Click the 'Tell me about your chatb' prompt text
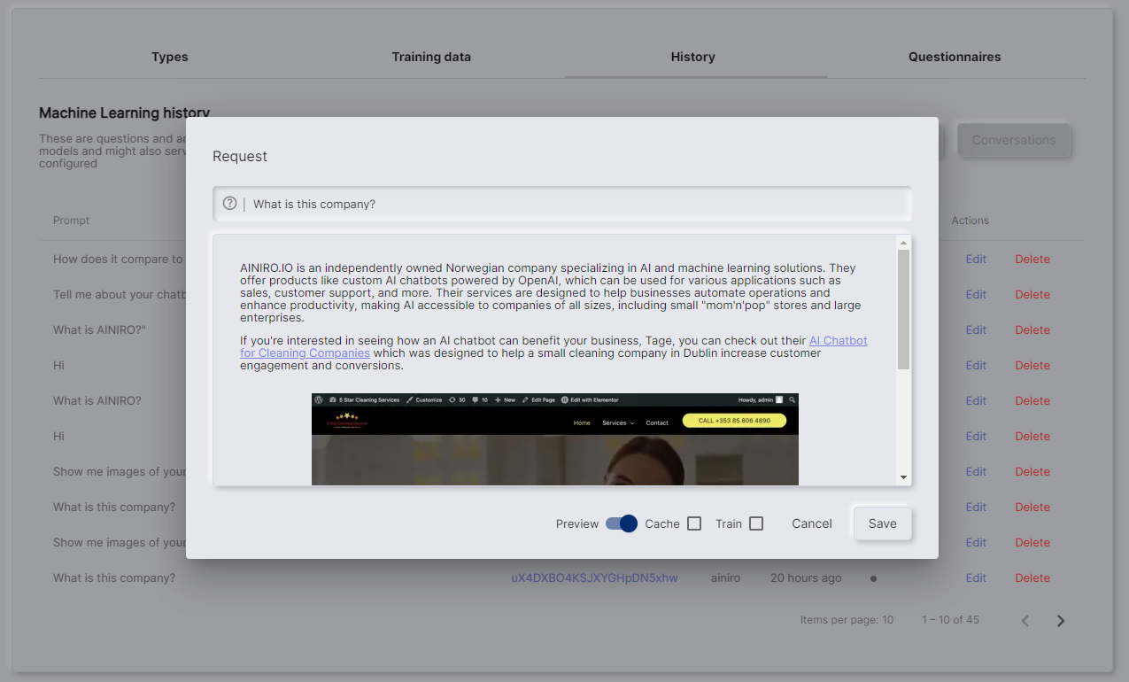 pyautogui.click(x=119, y=295)
